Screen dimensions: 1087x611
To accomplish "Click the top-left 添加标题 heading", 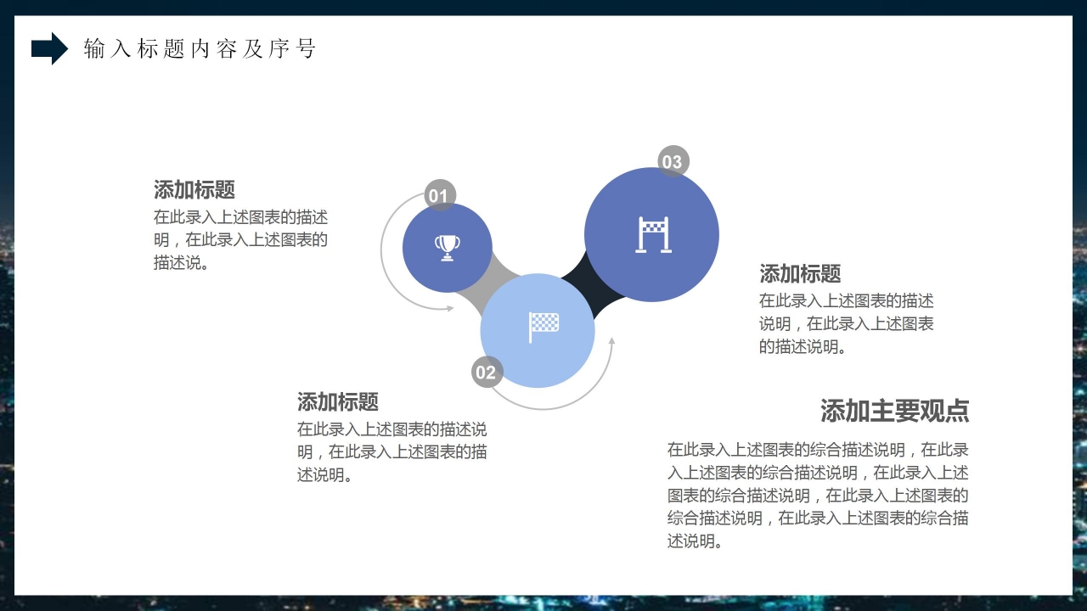I will pyautogui.click(x=194, y=188).
